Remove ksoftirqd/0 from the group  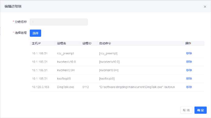(x=189, y=78)
